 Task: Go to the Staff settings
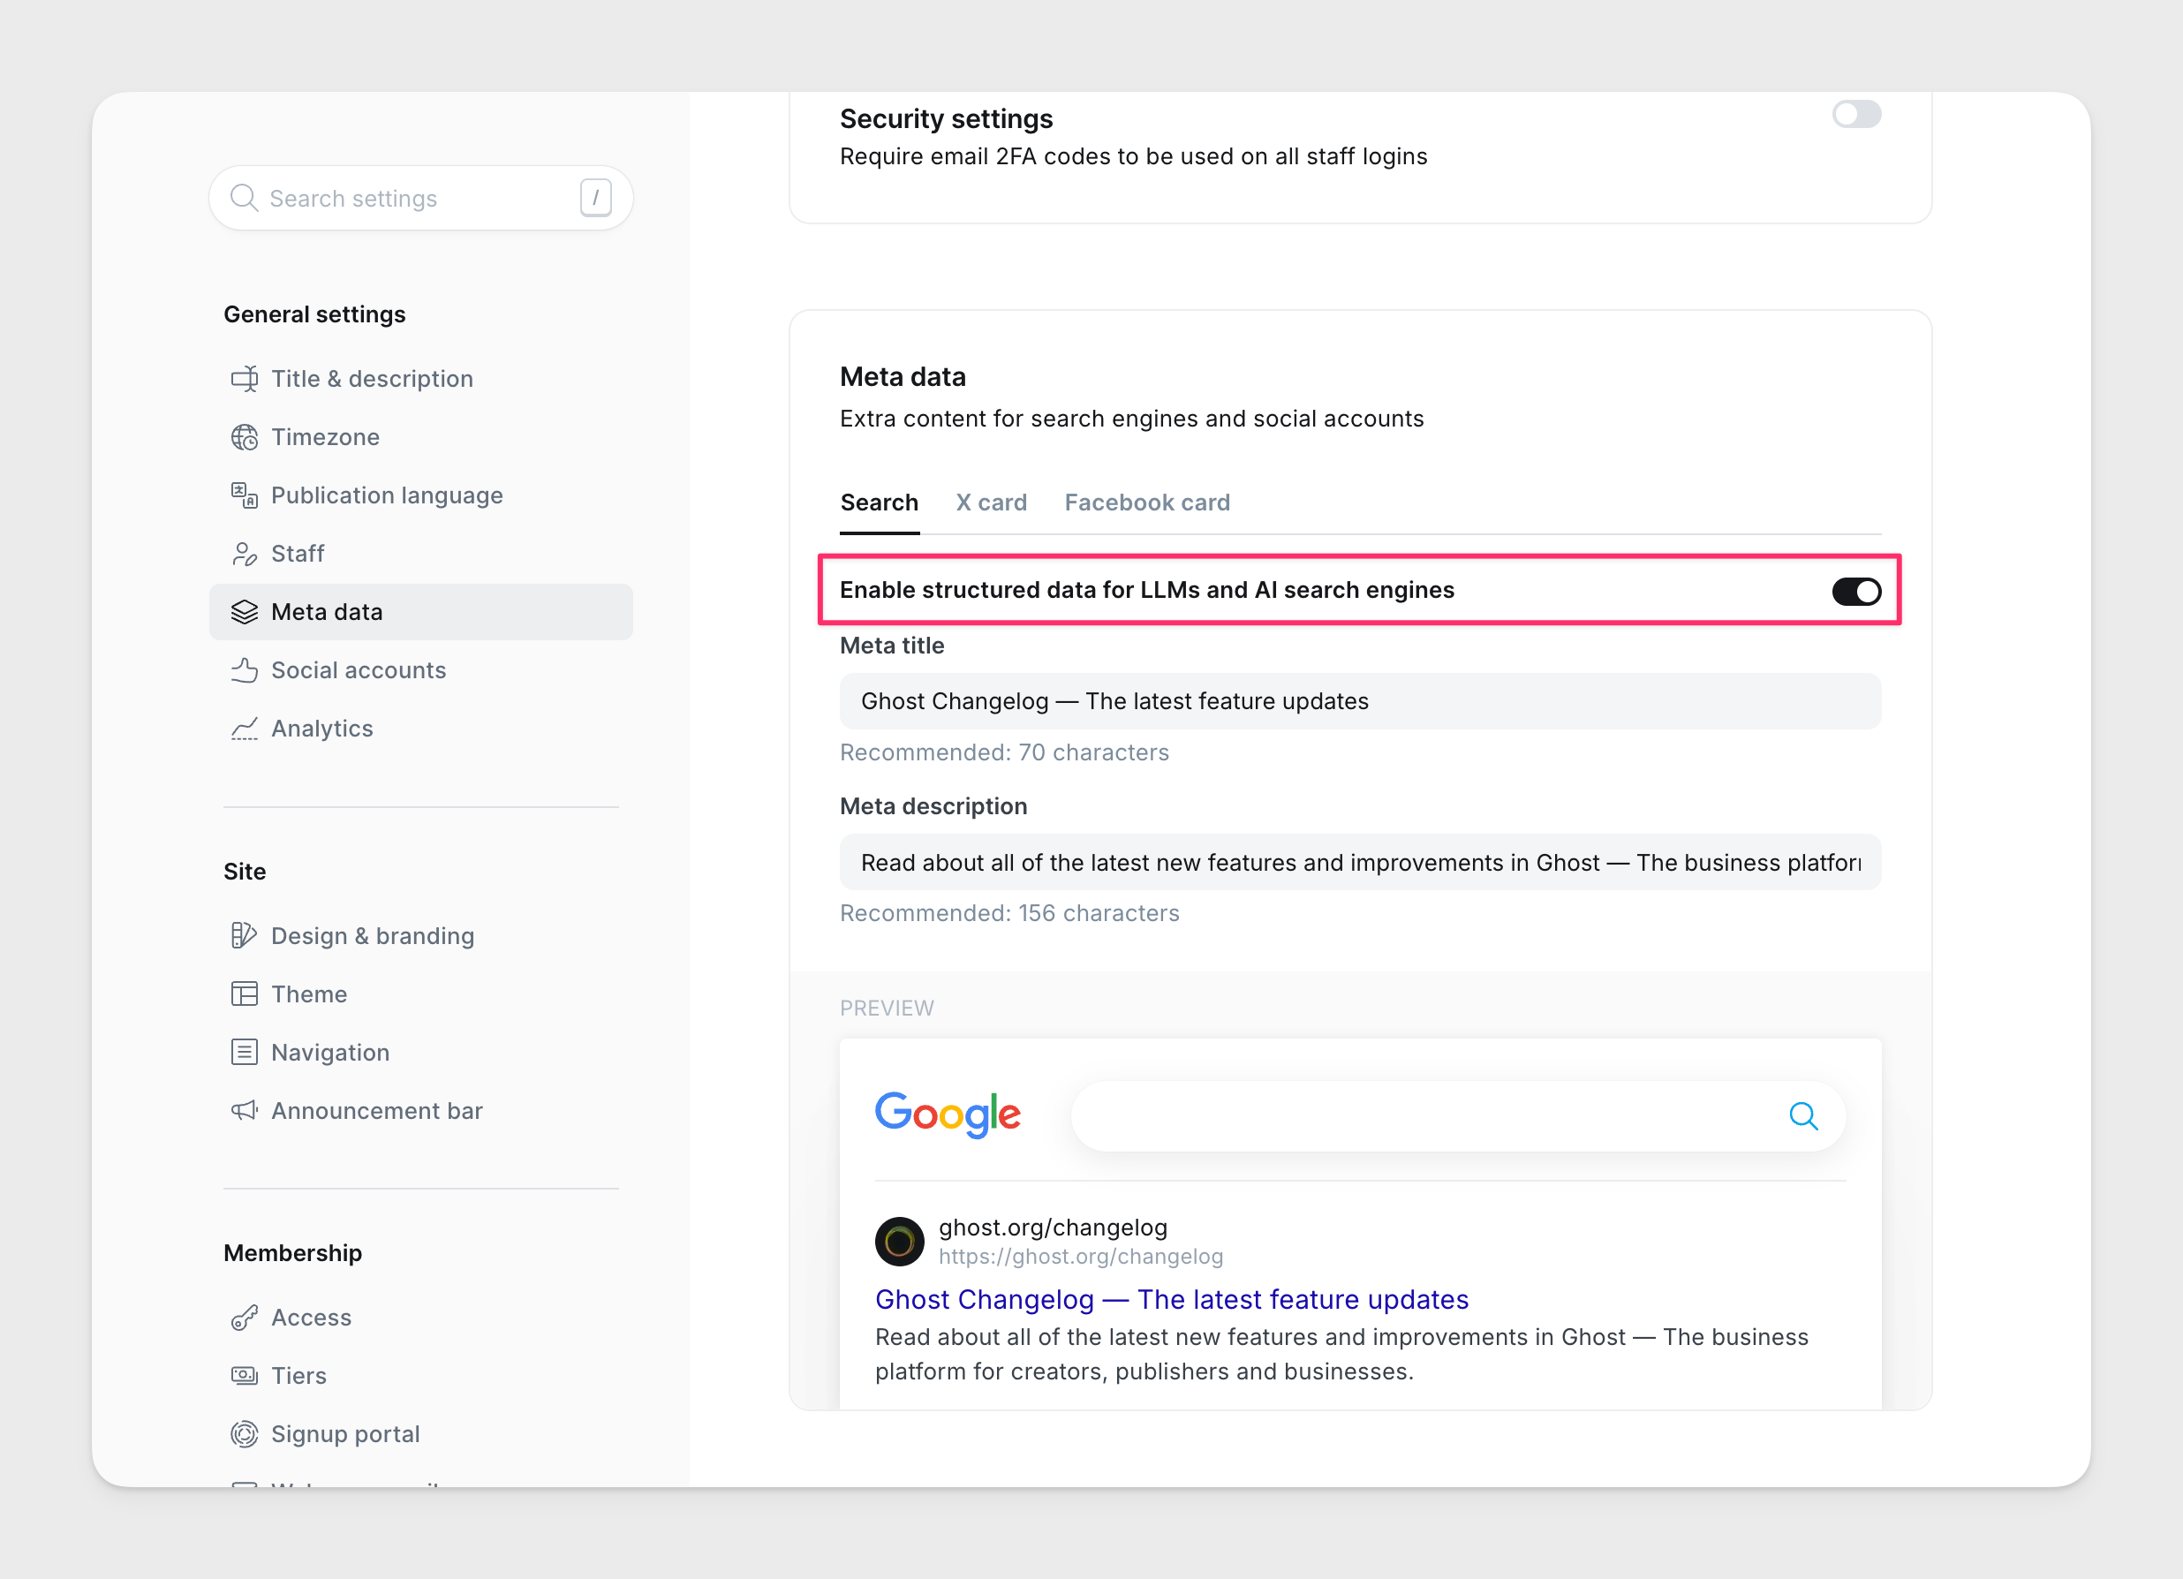tap(420, 554)
